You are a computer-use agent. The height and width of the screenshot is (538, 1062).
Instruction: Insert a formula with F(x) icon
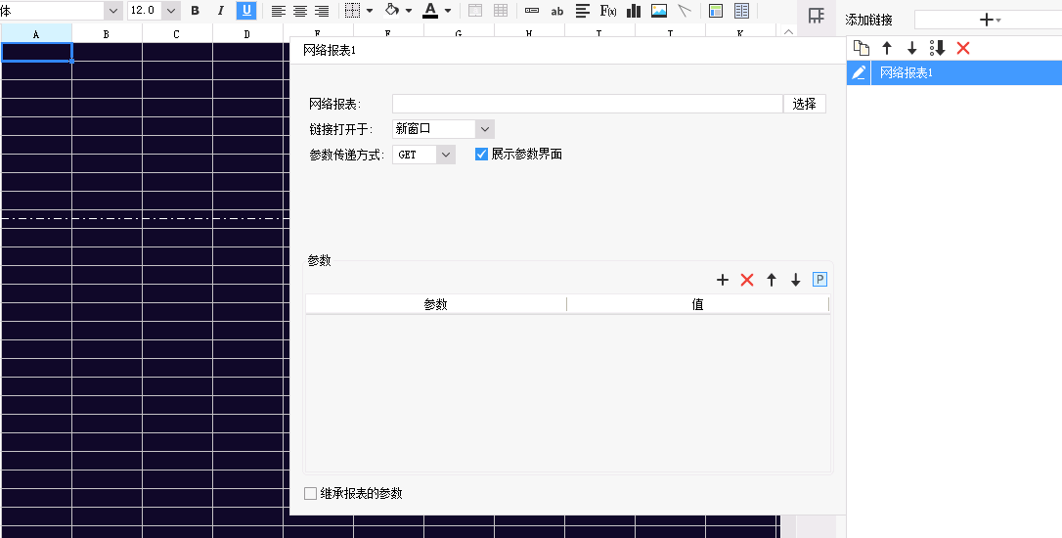[608, 11]
